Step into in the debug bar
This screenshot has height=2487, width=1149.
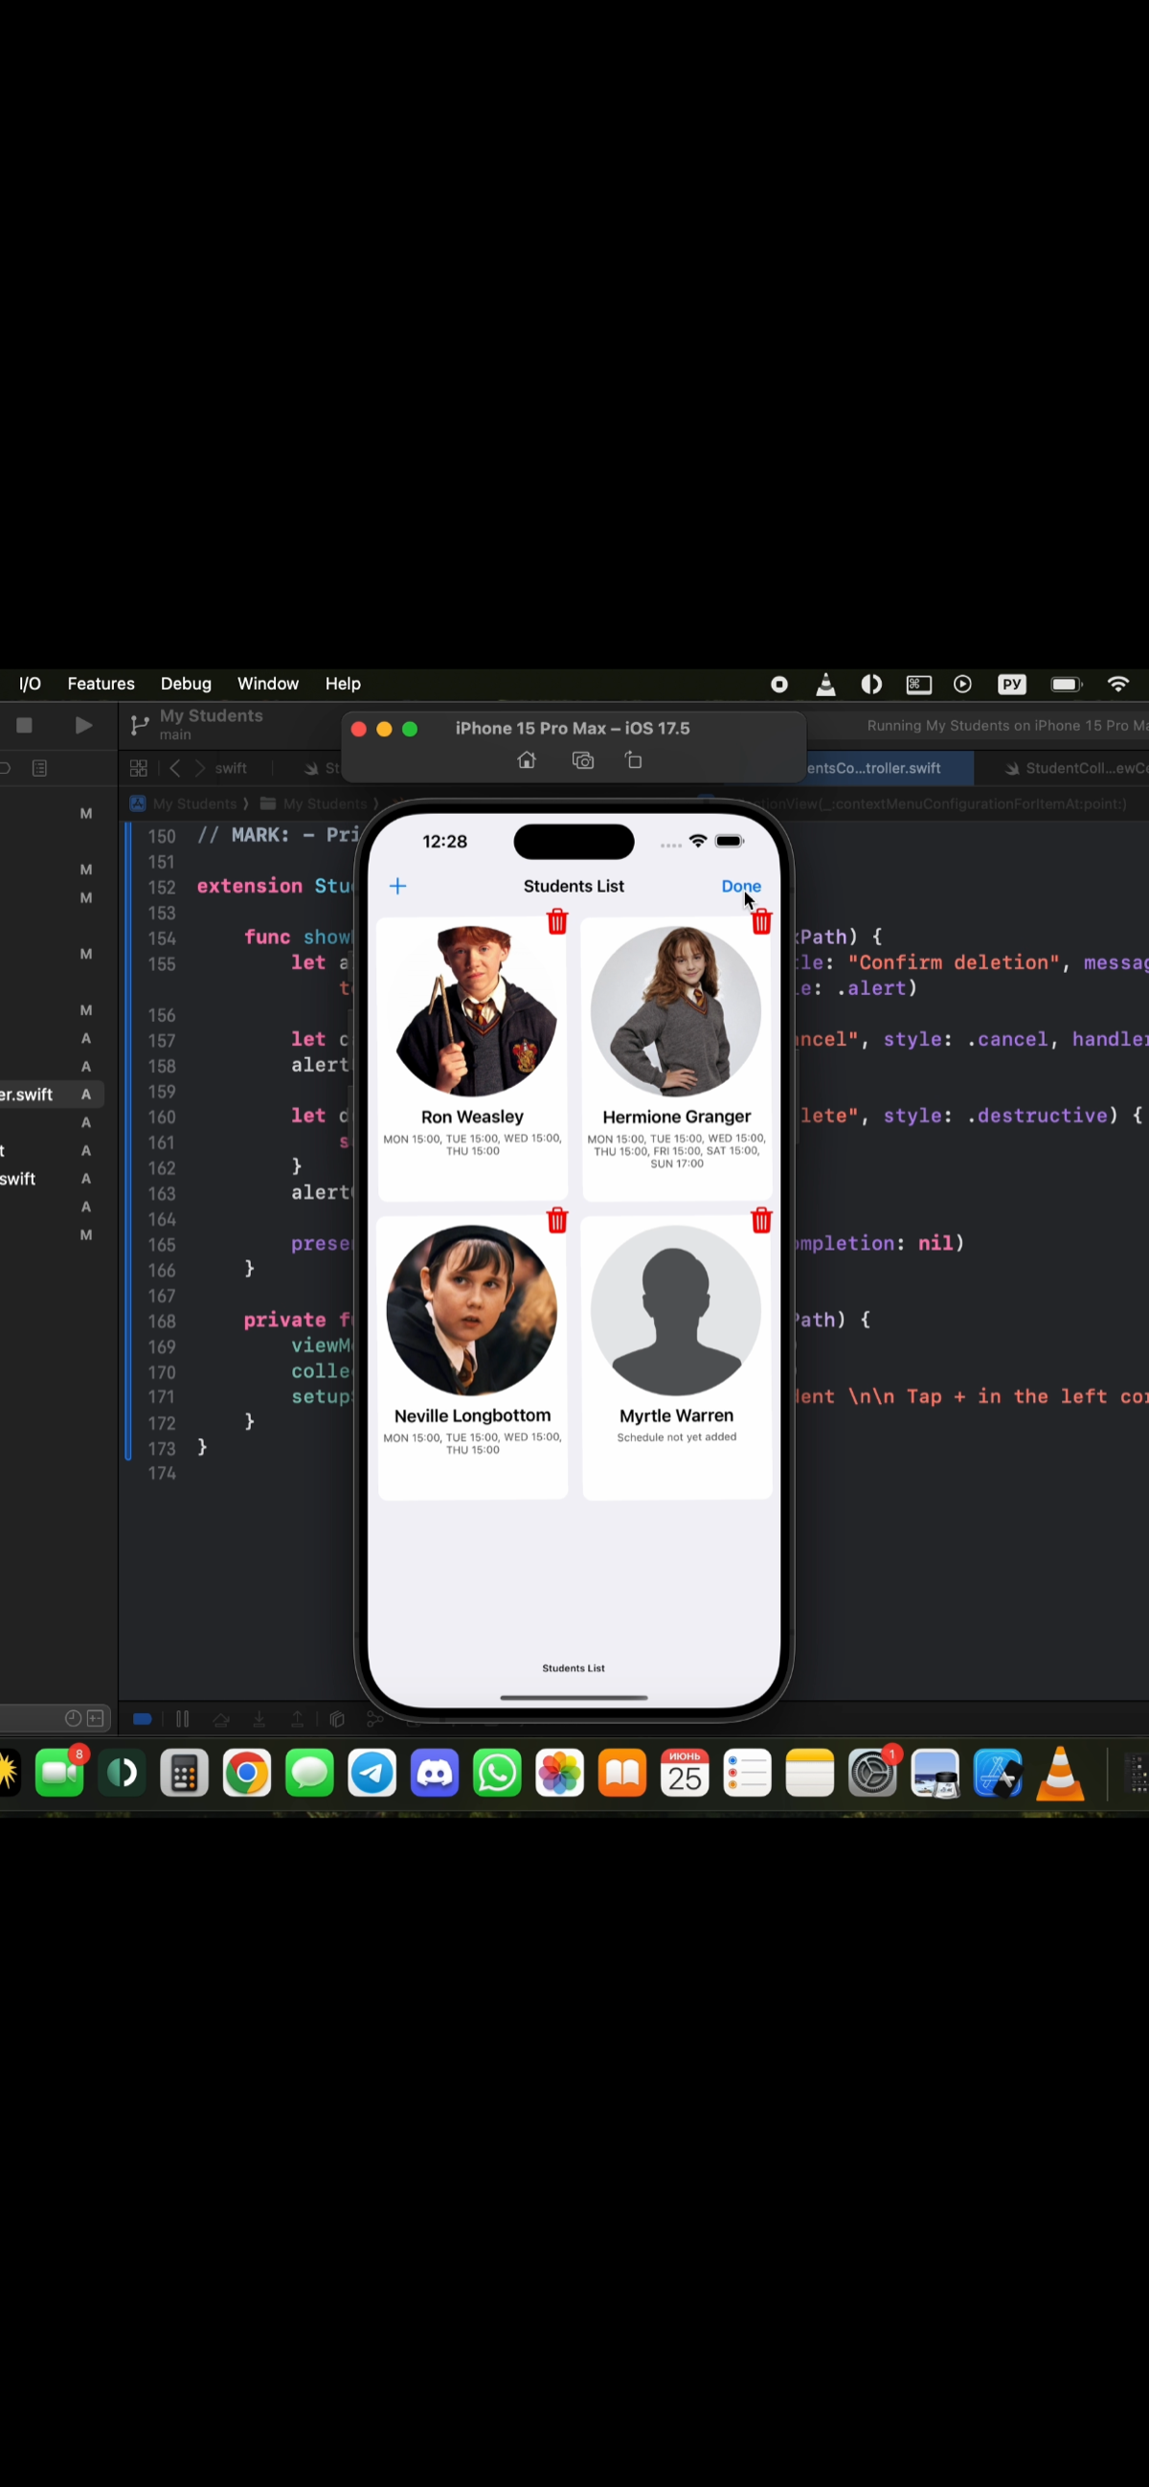(259, 1719)
